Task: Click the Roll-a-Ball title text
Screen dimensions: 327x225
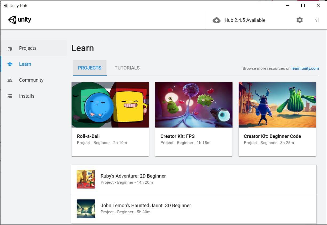Action: (88, 136)
